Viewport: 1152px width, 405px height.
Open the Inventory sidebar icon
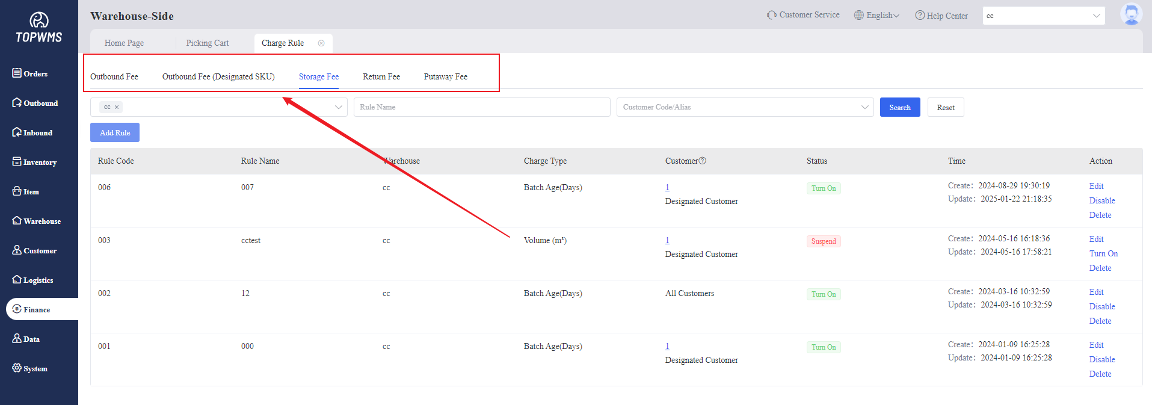point(17,161)
